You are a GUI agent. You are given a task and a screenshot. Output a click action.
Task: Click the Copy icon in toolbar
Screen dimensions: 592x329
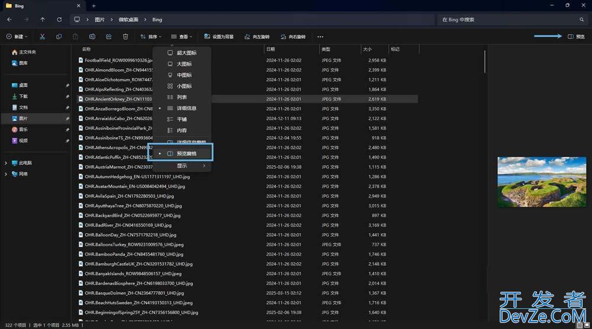[59, 37]
